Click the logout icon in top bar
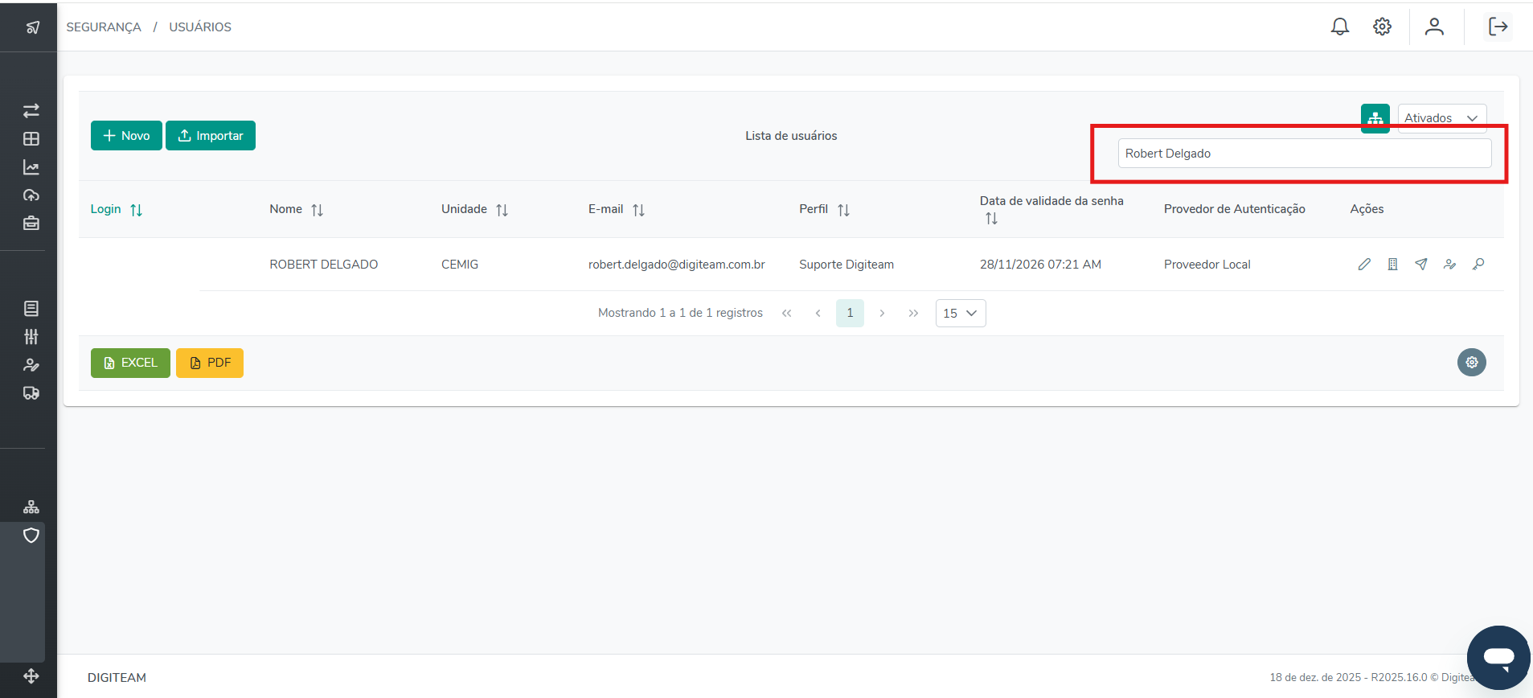This screenshot has width=1533, height=698. pyautogui.click(x=1498, y=27)
